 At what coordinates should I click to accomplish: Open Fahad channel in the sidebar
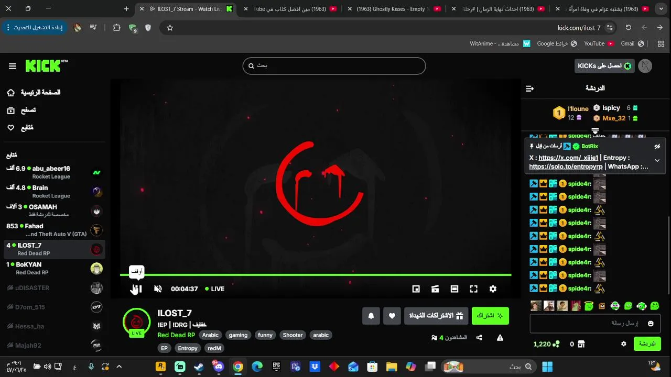(53, 230)
